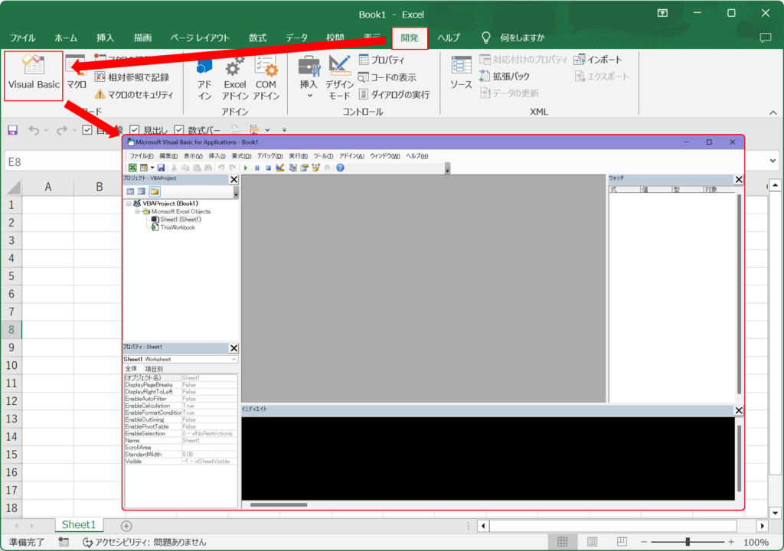This screenshot has width=784, height=551.
Task: Click the run macro play icon in VBA toolbar
Action: [x=246, y=168]
